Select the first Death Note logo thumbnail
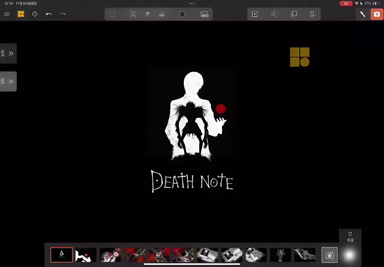This screenshot has width=384, height=267. point(62,255)
